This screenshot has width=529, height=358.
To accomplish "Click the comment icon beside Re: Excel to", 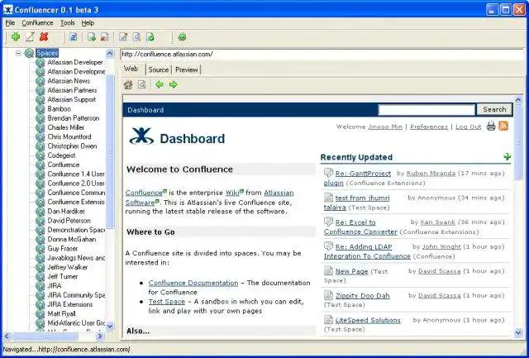I will pyautogui.click(x=328, y=222).
